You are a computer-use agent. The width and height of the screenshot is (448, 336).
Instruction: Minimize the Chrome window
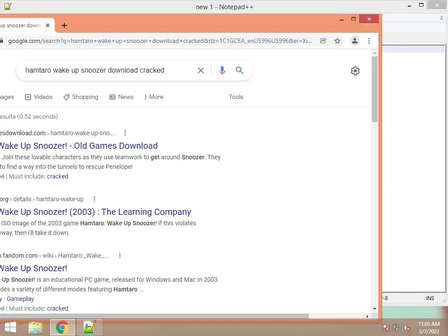pyautogui.click(x=341, y=19)
